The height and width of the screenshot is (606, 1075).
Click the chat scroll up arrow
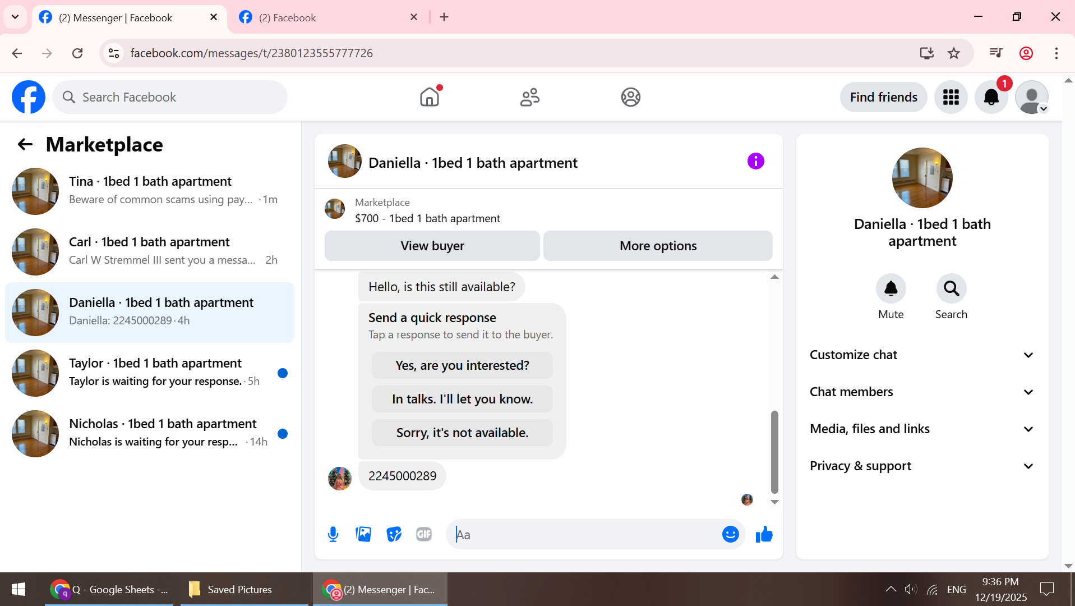coord(774,277)
